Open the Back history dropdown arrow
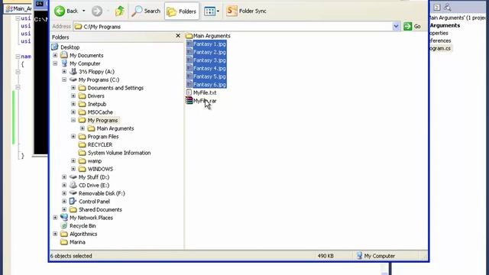Screen dimensions: 489x275 (x=83, y=11)
